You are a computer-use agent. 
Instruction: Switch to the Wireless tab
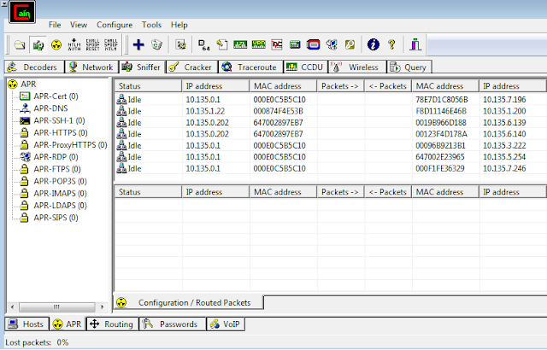click(x=357, y=67)
